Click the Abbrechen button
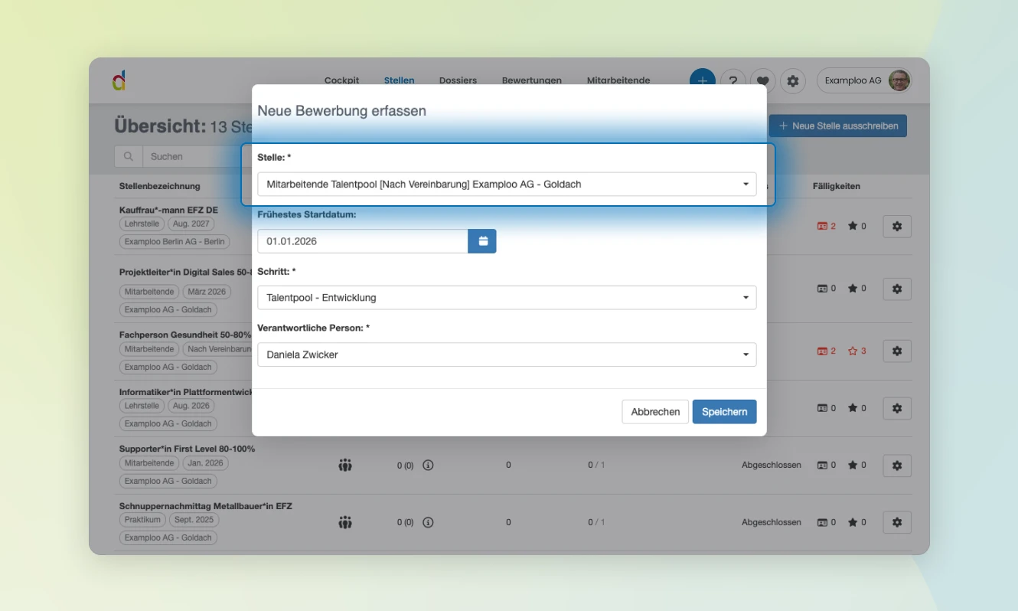Image resolution: width=1018 pixels, height=611 pixels. pyautogui.click(x=655, y=412)
